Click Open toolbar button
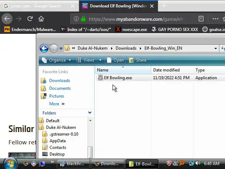Viewport: 225px width, 169px height. 115,60
